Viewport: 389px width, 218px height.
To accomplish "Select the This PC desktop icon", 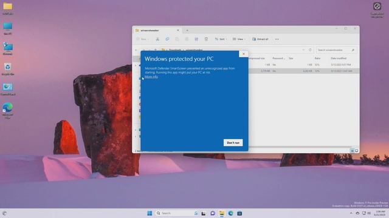I will (x=8, y=28).
